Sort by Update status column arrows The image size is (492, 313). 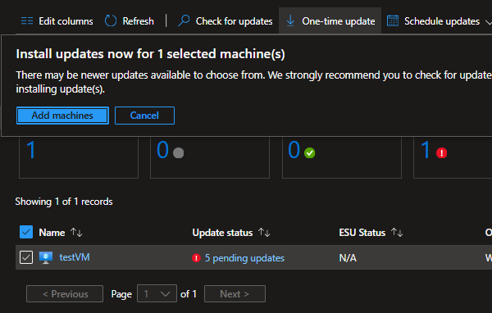264,233
